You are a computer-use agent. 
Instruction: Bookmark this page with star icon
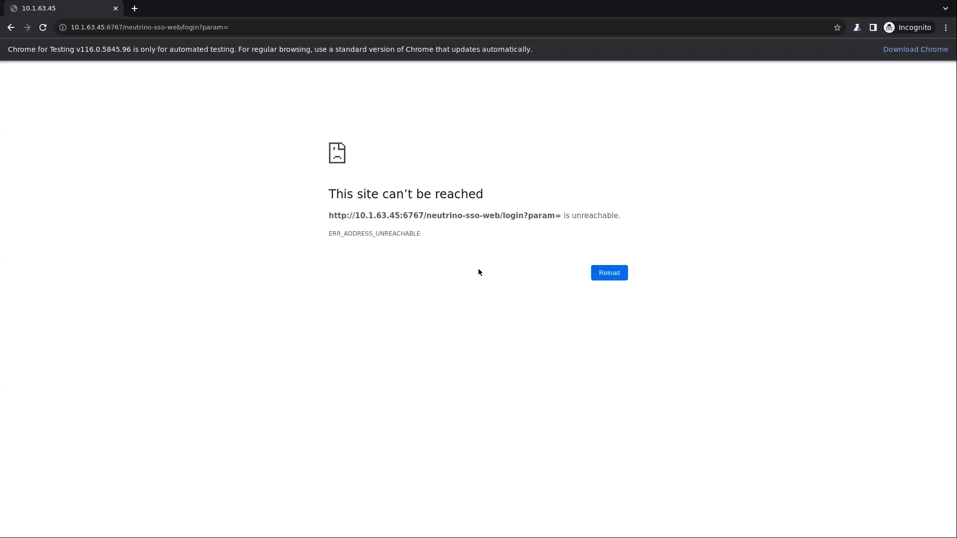tap(837, 27)
